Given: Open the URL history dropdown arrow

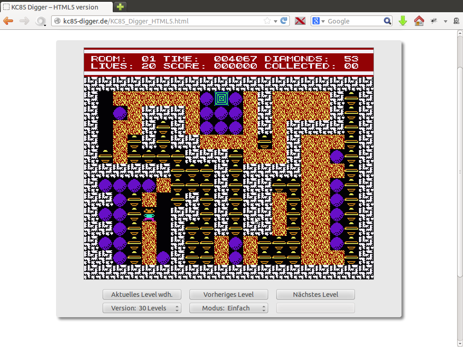Looking at the screenshot, I should (x=275, y=21).
